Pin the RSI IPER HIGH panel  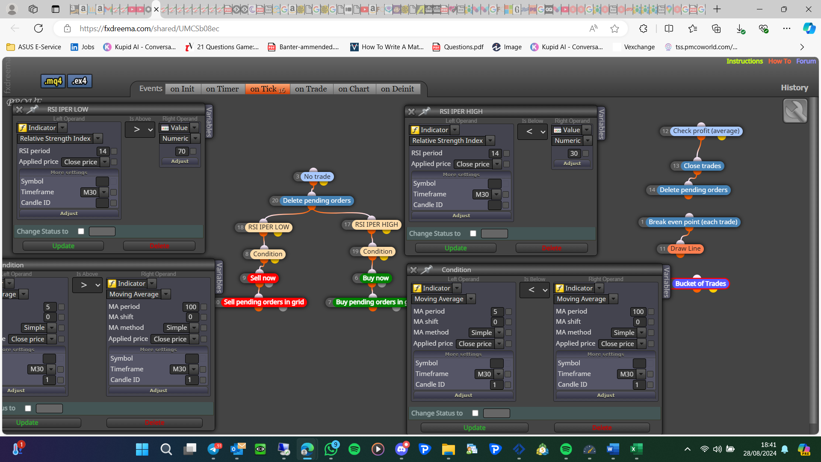click(x=424, y=112)
